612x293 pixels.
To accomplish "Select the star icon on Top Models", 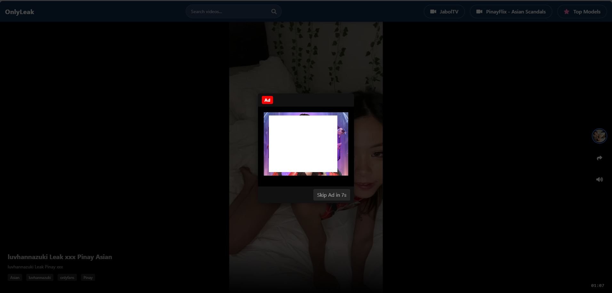I will [566, 11].
